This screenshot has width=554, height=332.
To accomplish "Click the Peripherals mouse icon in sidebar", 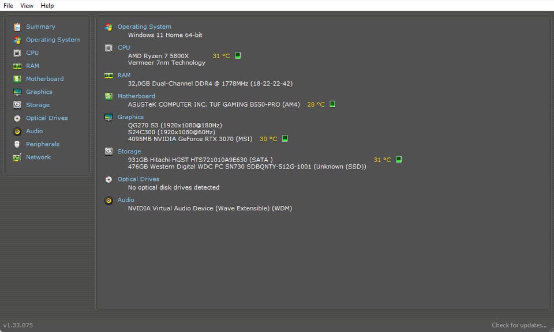I will click(17, 144).
